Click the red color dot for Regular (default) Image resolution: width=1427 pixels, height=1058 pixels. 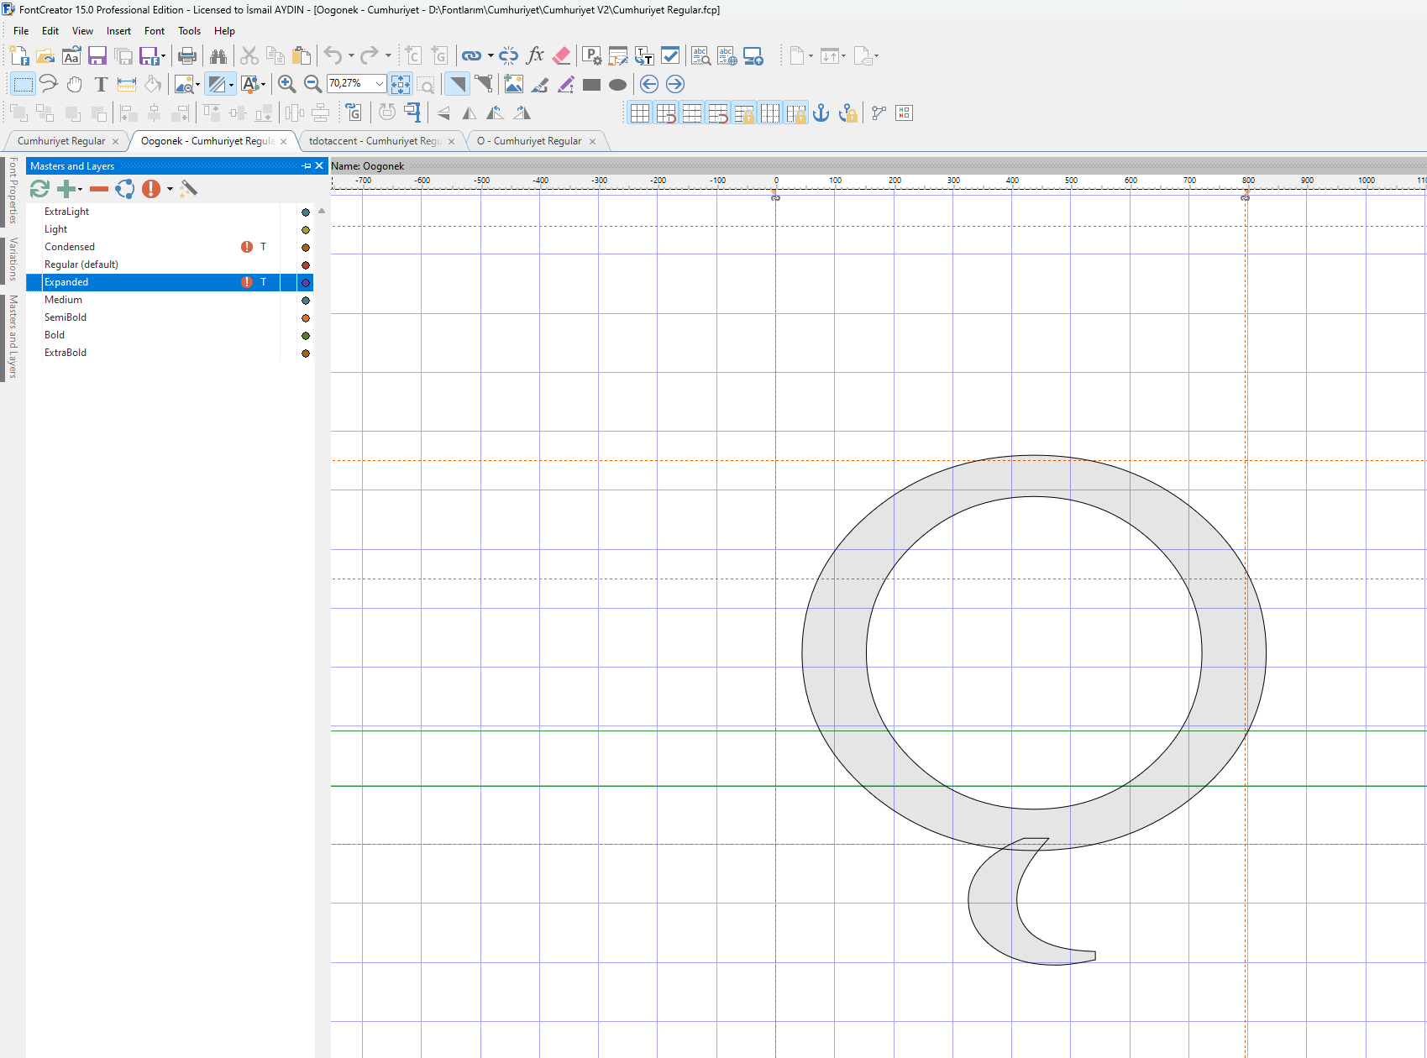click(306, 265)
